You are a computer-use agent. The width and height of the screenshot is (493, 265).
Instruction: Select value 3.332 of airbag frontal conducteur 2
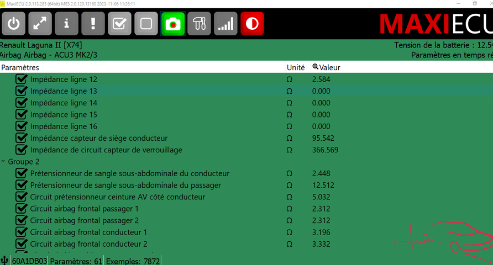(x=321, y=244)
